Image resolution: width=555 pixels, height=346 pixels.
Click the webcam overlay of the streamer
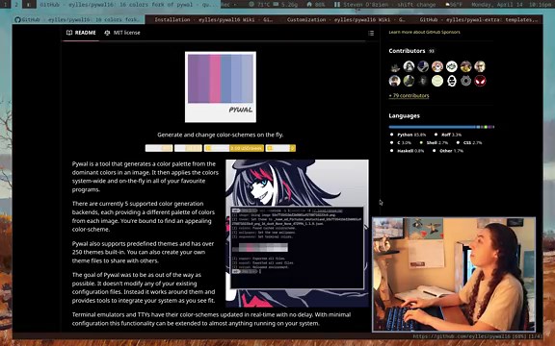point(454,275)
